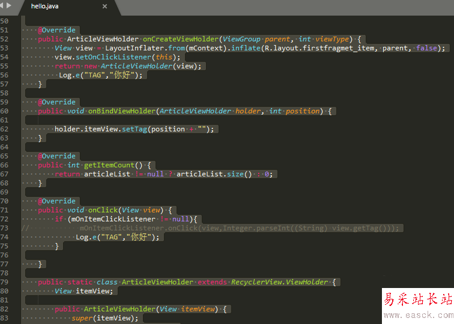Screen dimensions: 454x324
Task: Click 'static class' keywords on line 79
Action: (x=92, y=282)
